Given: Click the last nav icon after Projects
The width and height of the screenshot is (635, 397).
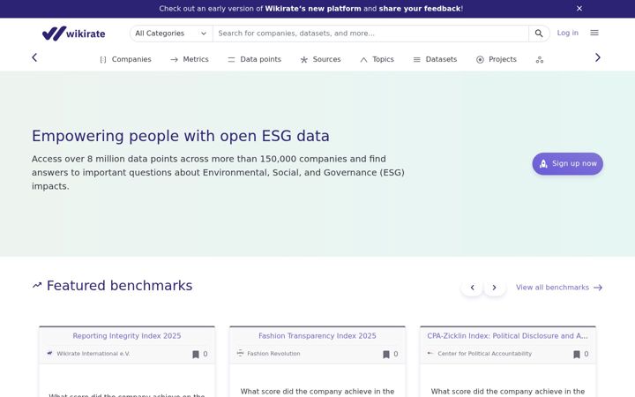Looking at the screenshot, I should click(x=540, y=60).
